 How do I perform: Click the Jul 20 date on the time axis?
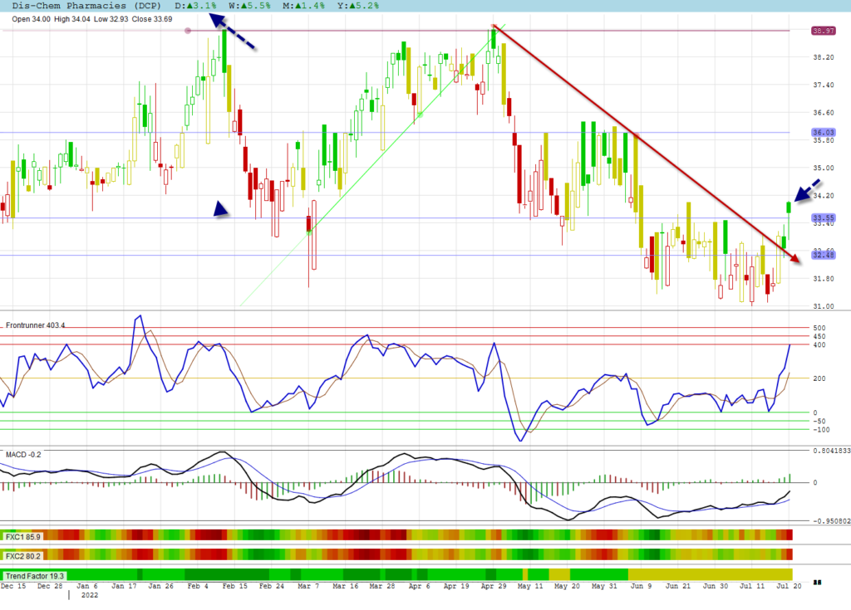[x=789, y=586]
